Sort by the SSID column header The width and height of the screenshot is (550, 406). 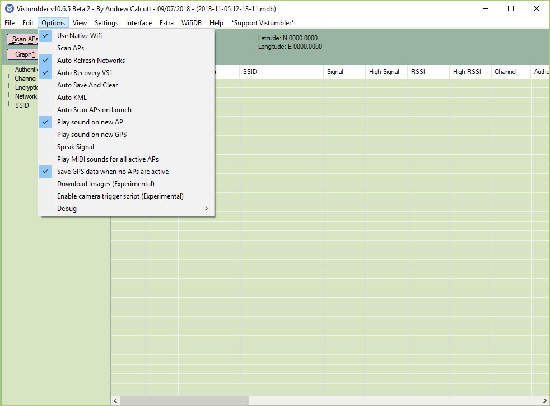(x=282, y=72)
